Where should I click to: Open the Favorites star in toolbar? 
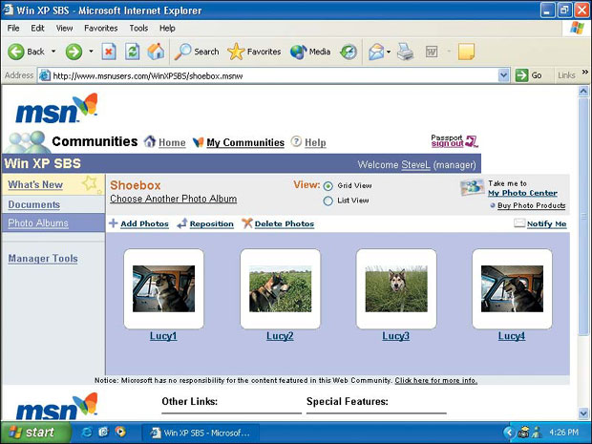pos(254,52)
